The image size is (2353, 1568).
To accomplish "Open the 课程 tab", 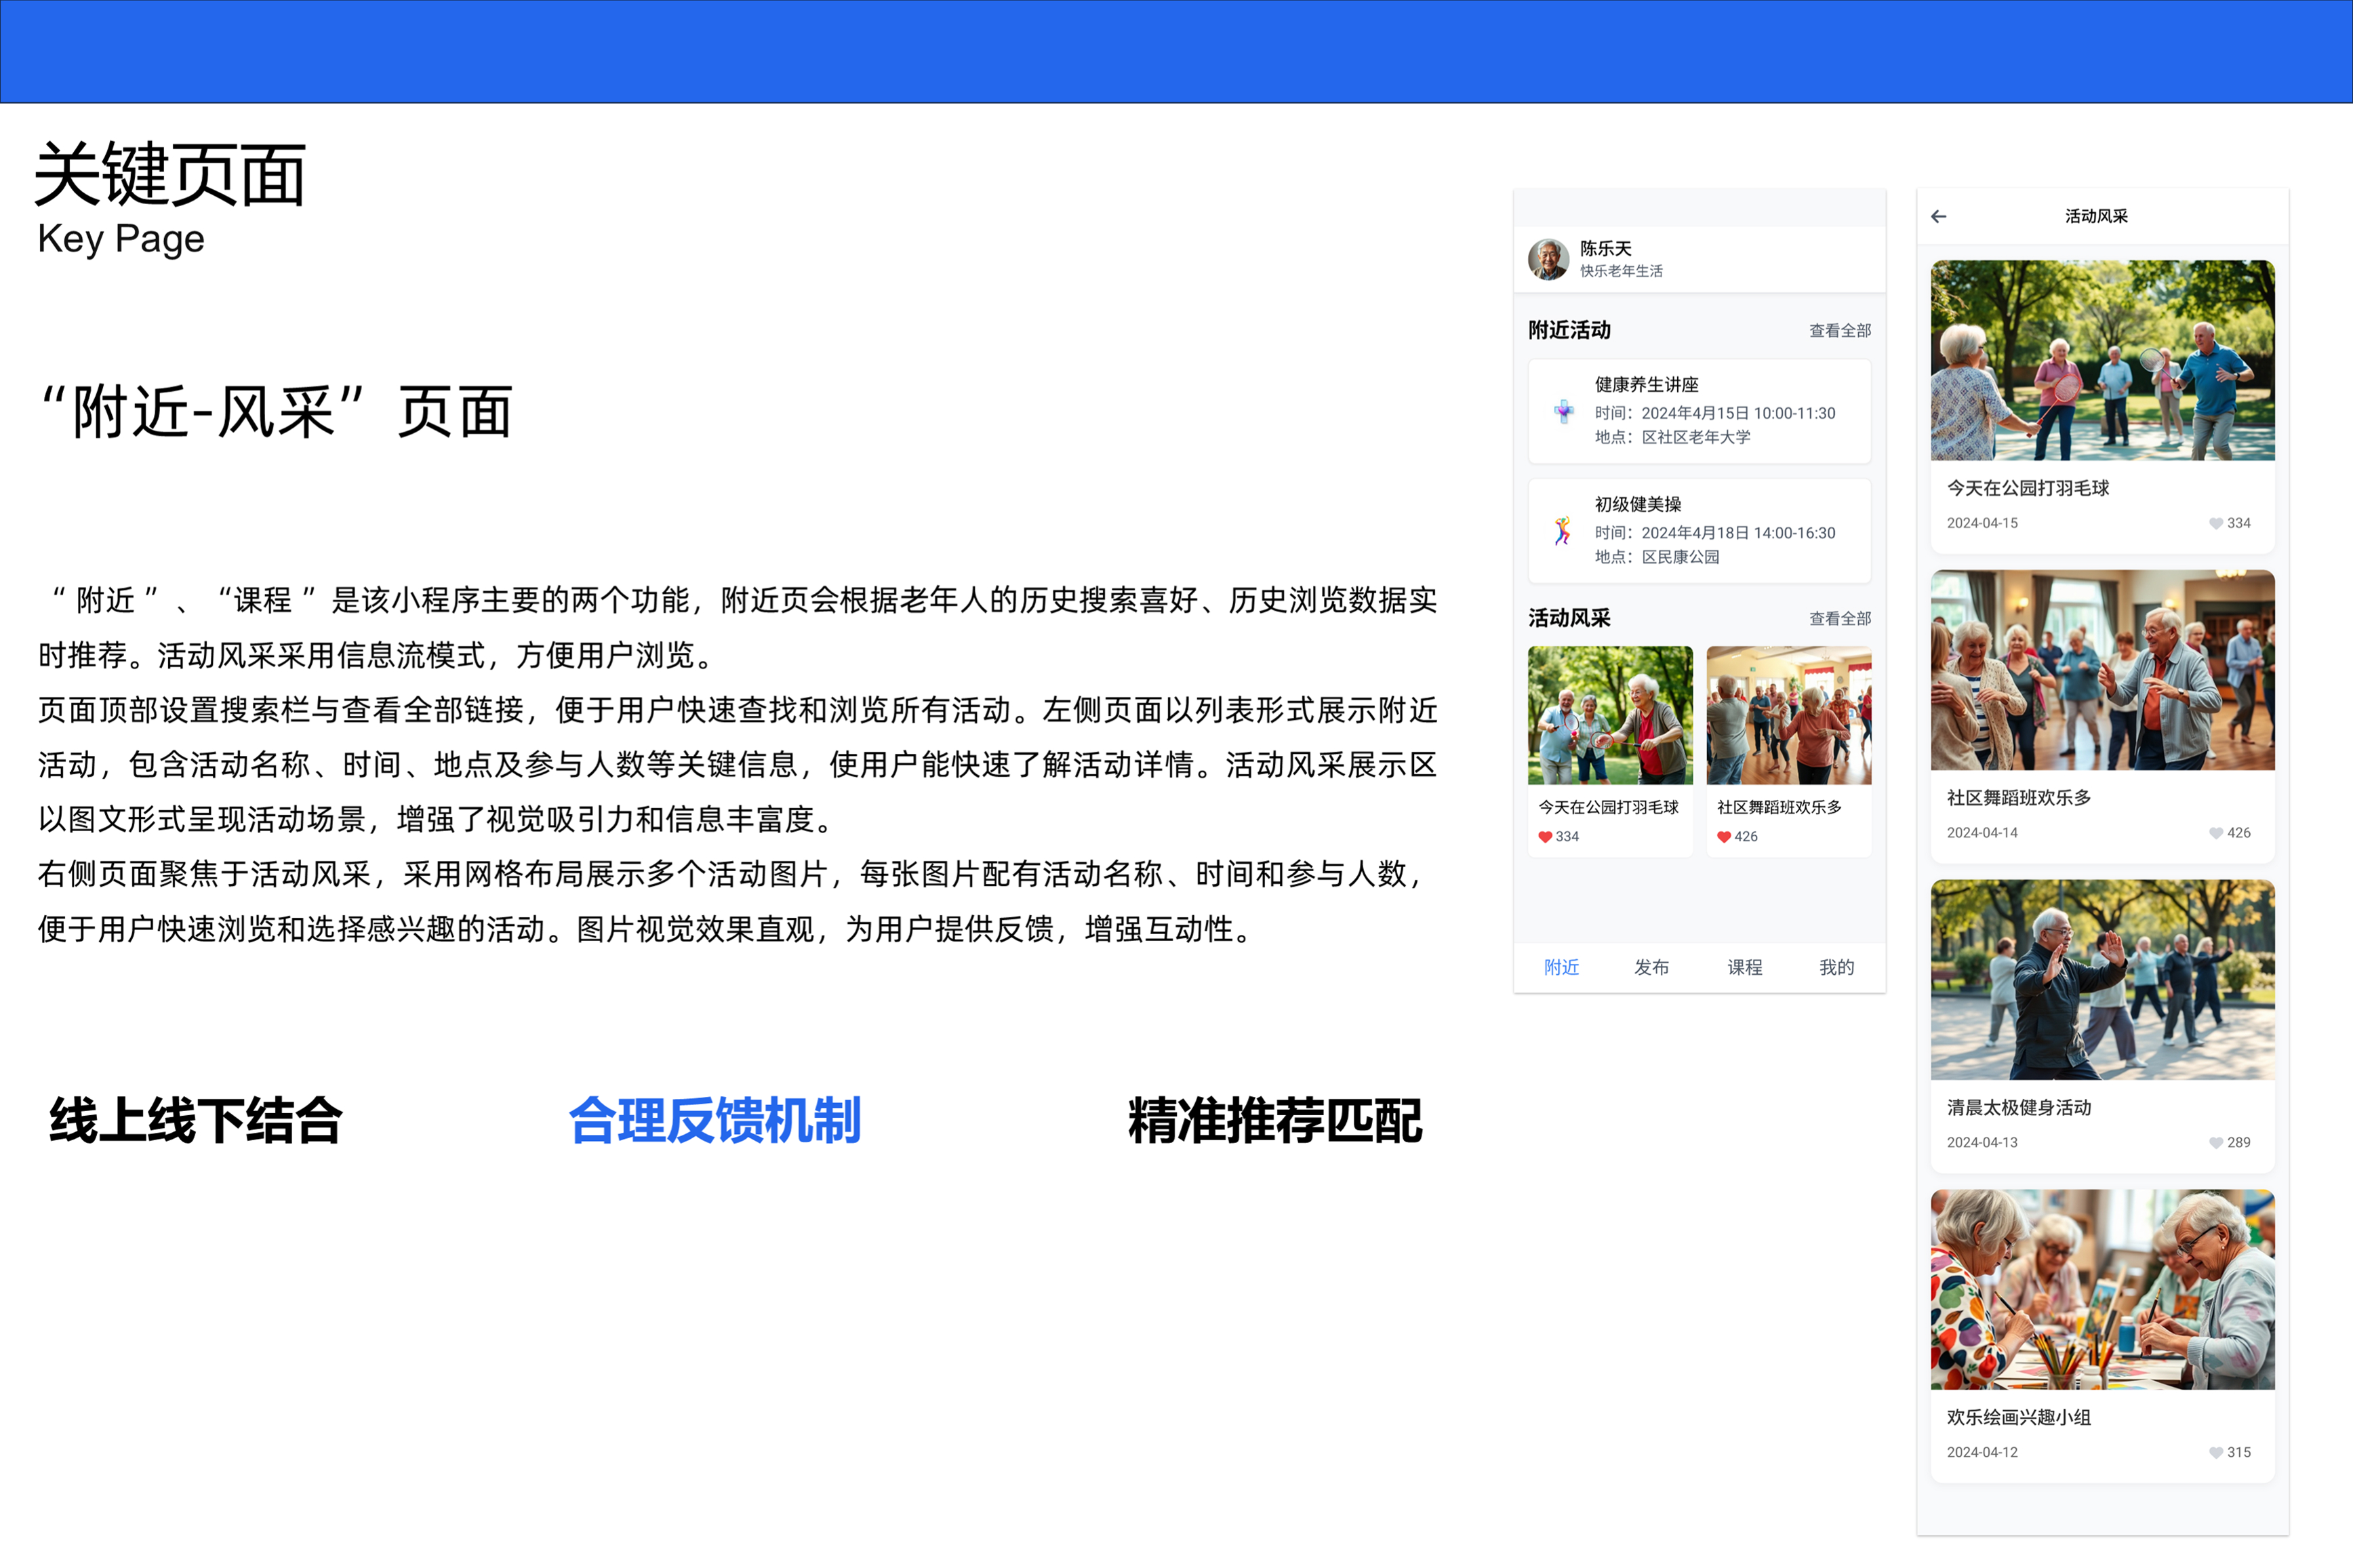I will [x=1744, y=967].
